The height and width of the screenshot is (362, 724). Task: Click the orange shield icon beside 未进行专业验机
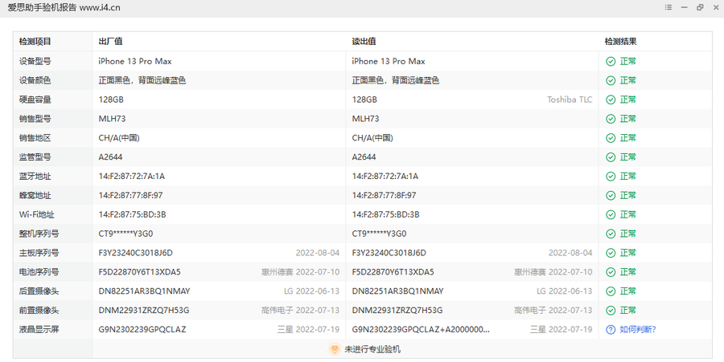335,349
